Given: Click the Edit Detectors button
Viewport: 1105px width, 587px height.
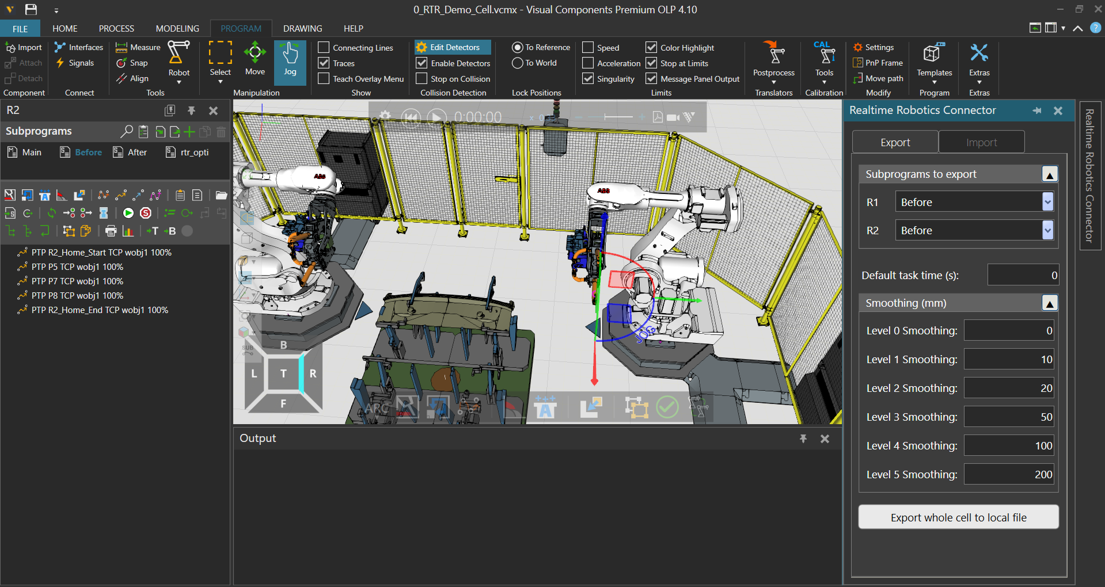Looking at the screenshot, I should (x=453, y=47).
